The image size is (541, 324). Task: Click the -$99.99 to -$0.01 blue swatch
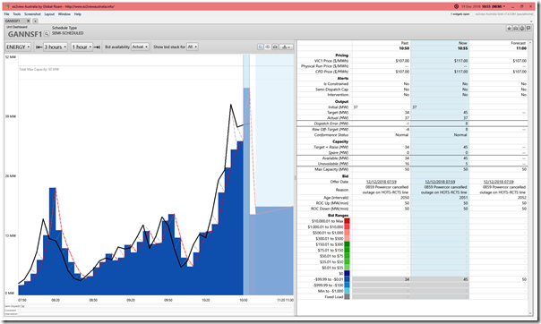(x=348, y=279)
